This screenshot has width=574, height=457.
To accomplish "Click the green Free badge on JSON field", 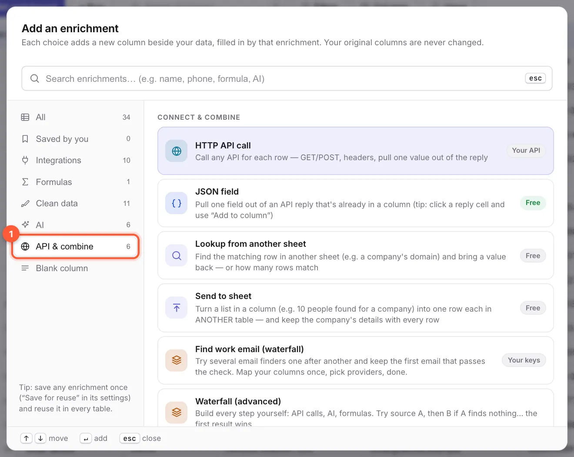I will [533, 203].
